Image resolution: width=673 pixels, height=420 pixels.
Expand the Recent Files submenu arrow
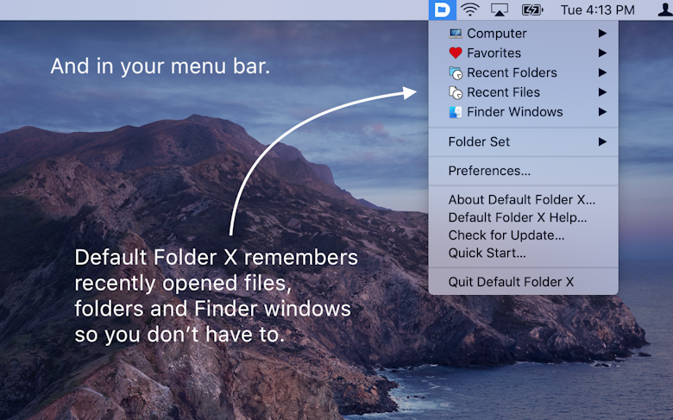[602, 92]
